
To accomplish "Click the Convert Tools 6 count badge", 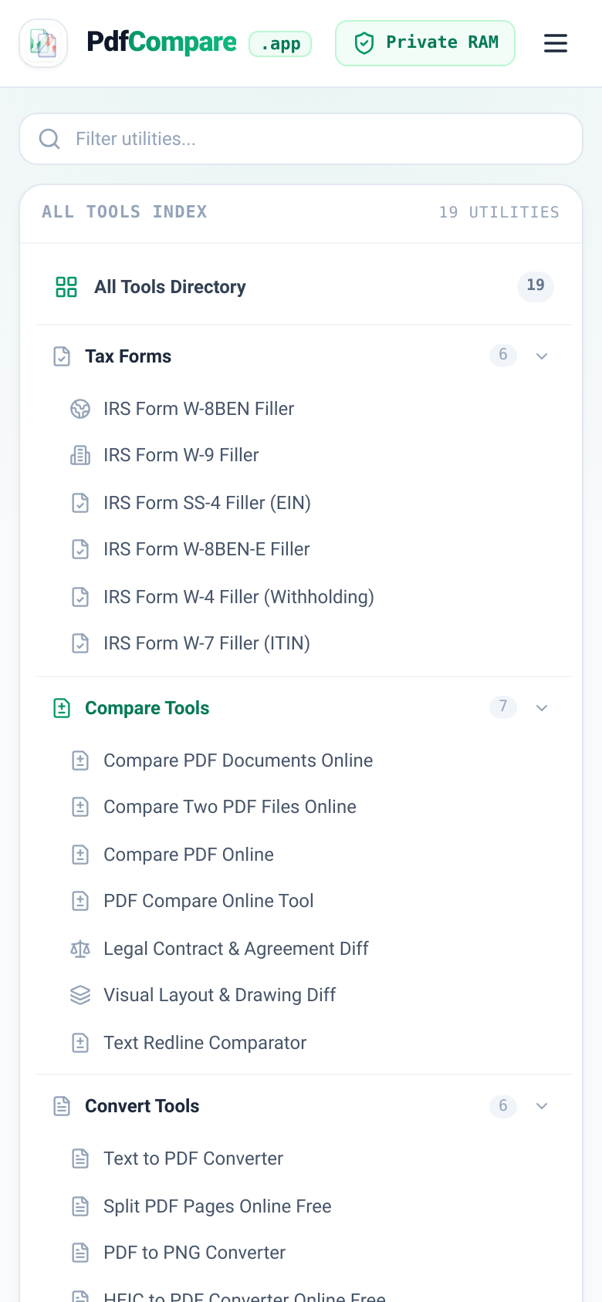I will 503,1106.
